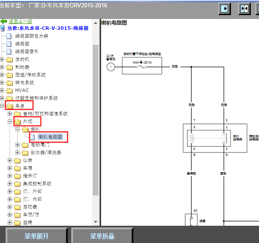Expand the 灯, 内部 tree node
This screenshot has width=259, height=243.
click(9, 199)
